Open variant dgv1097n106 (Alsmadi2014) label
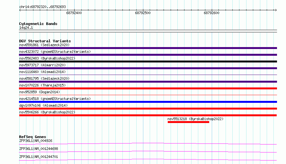Screen dimensions: 286x164 pos(43,105)
